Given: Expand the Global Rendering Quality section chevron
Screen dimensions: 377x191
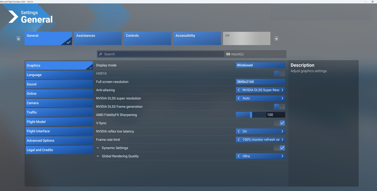Looking at the screenshot, I should coord(98,156).
